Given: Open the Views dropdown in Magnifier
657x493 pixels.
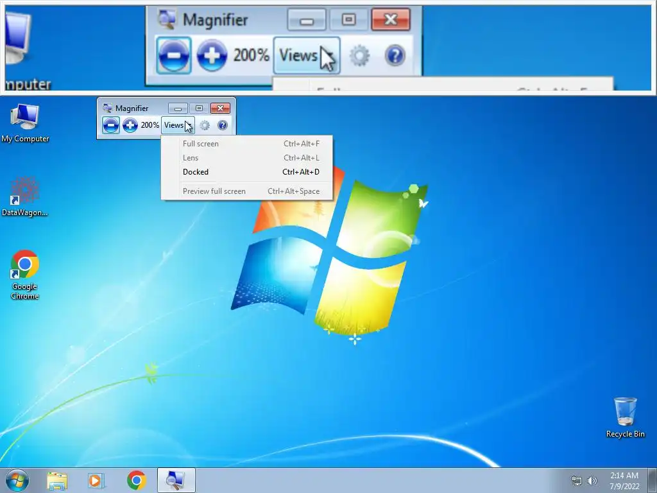Looking at the screenshot, I should (178, 125).
